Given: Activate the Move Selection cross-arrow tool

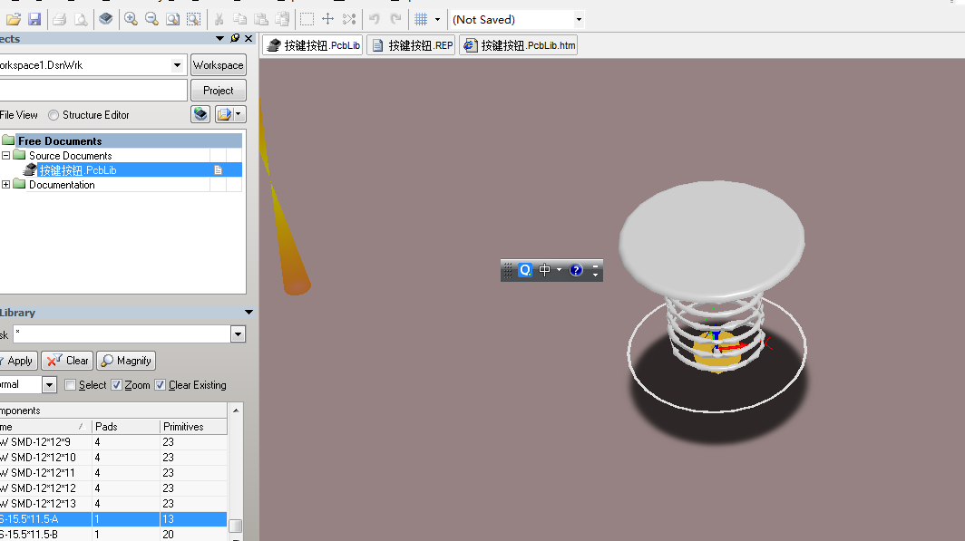Looking at the screenshot, I should point(328,19).
